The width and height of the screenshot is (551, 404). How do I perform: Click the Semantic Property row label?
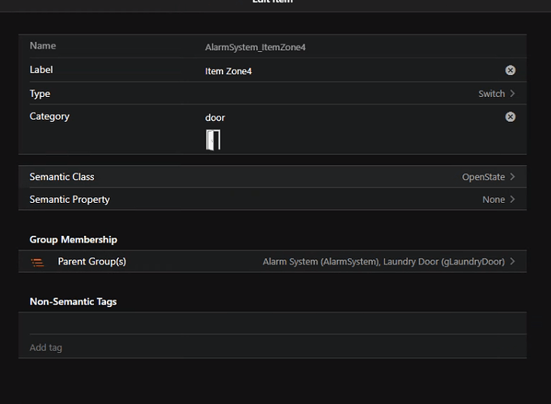(x=70, y=200)
